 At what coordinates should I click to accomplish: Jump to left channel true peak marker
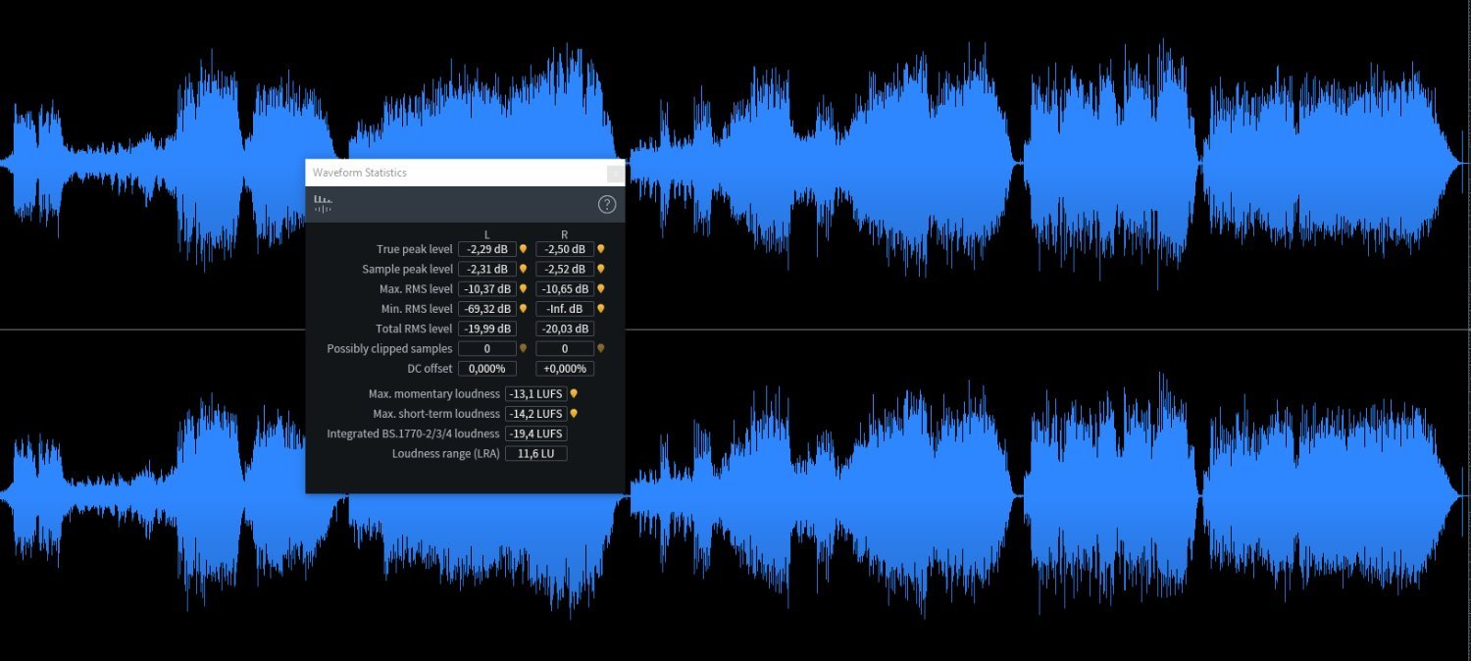[x=523, y=249]
